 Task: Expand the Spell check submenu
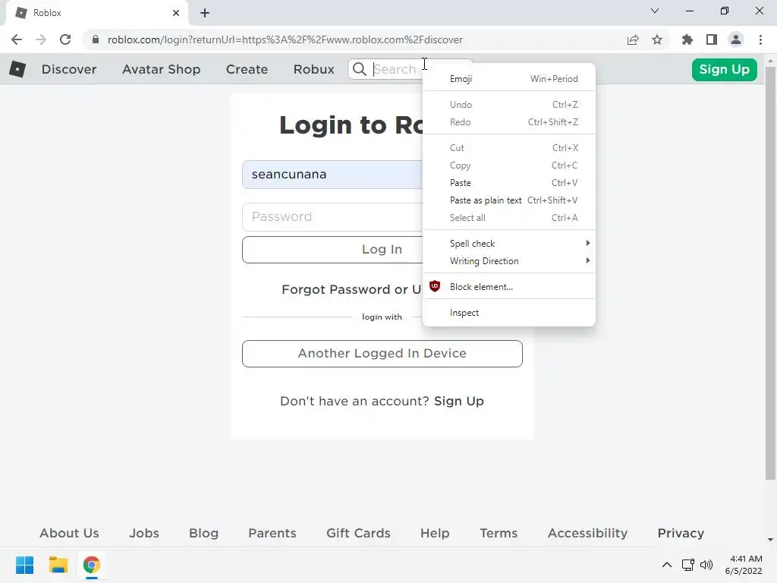tap(509, 244)
